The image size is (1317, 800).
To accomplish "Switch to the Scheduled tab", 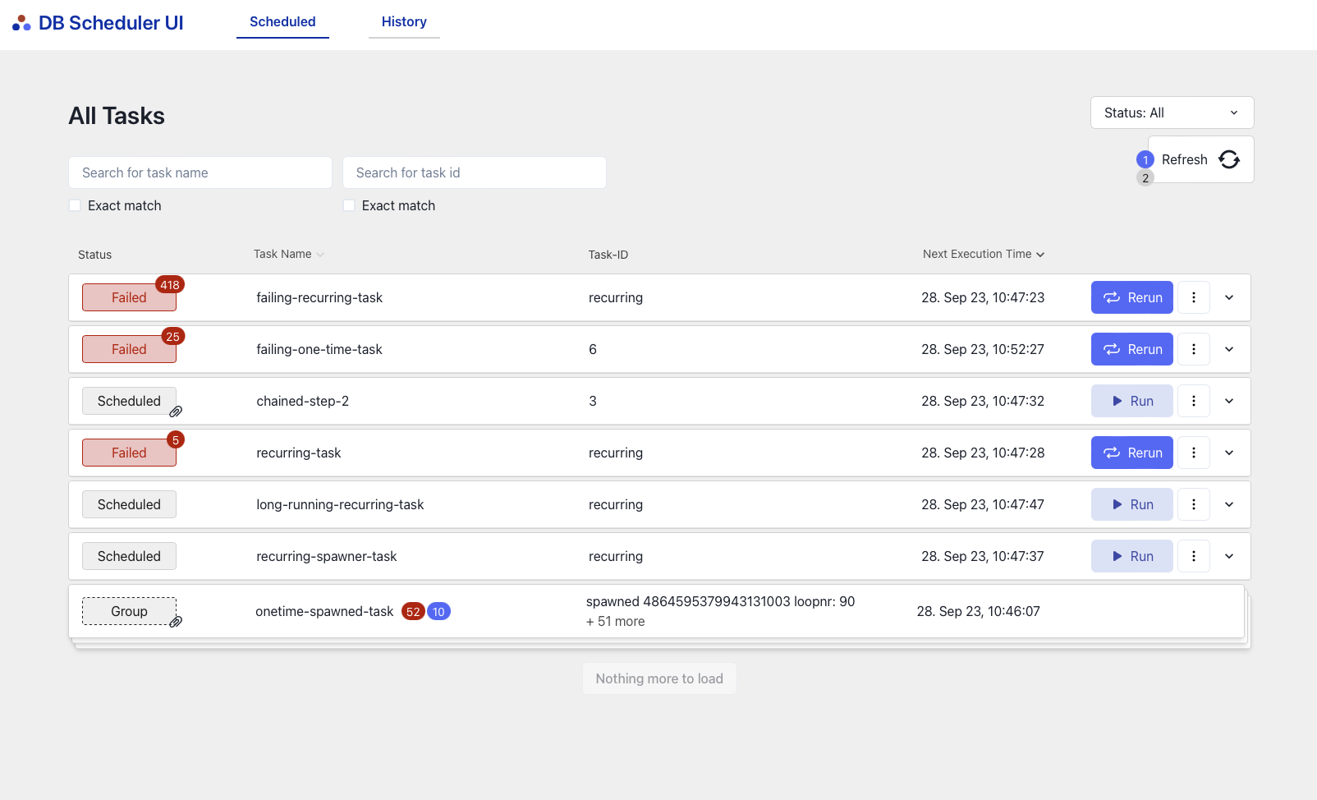I will 282,22.
